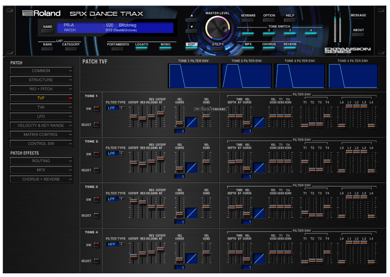Click the Master Level knob

217,28
